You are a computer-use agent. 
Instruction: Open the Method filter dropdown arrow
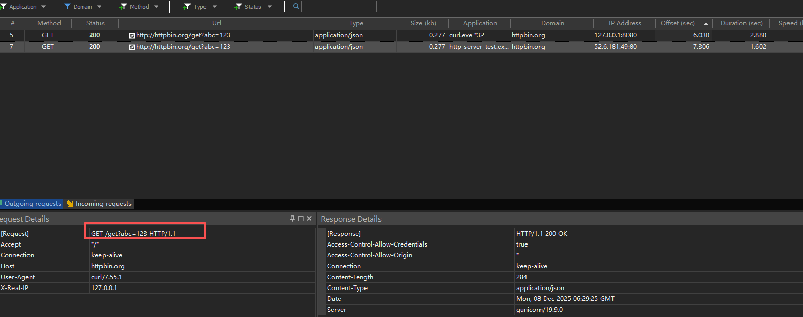pyautogui.click(x=156, y=7)
